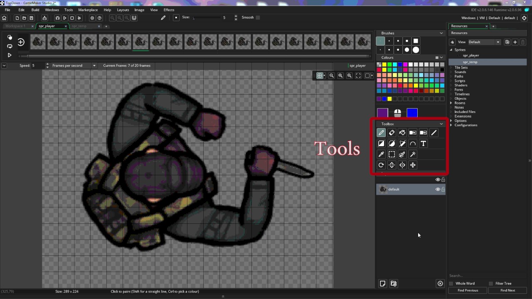Collapse the Colours panel
The image size is (532, 299).
click(x=441, y=58)
